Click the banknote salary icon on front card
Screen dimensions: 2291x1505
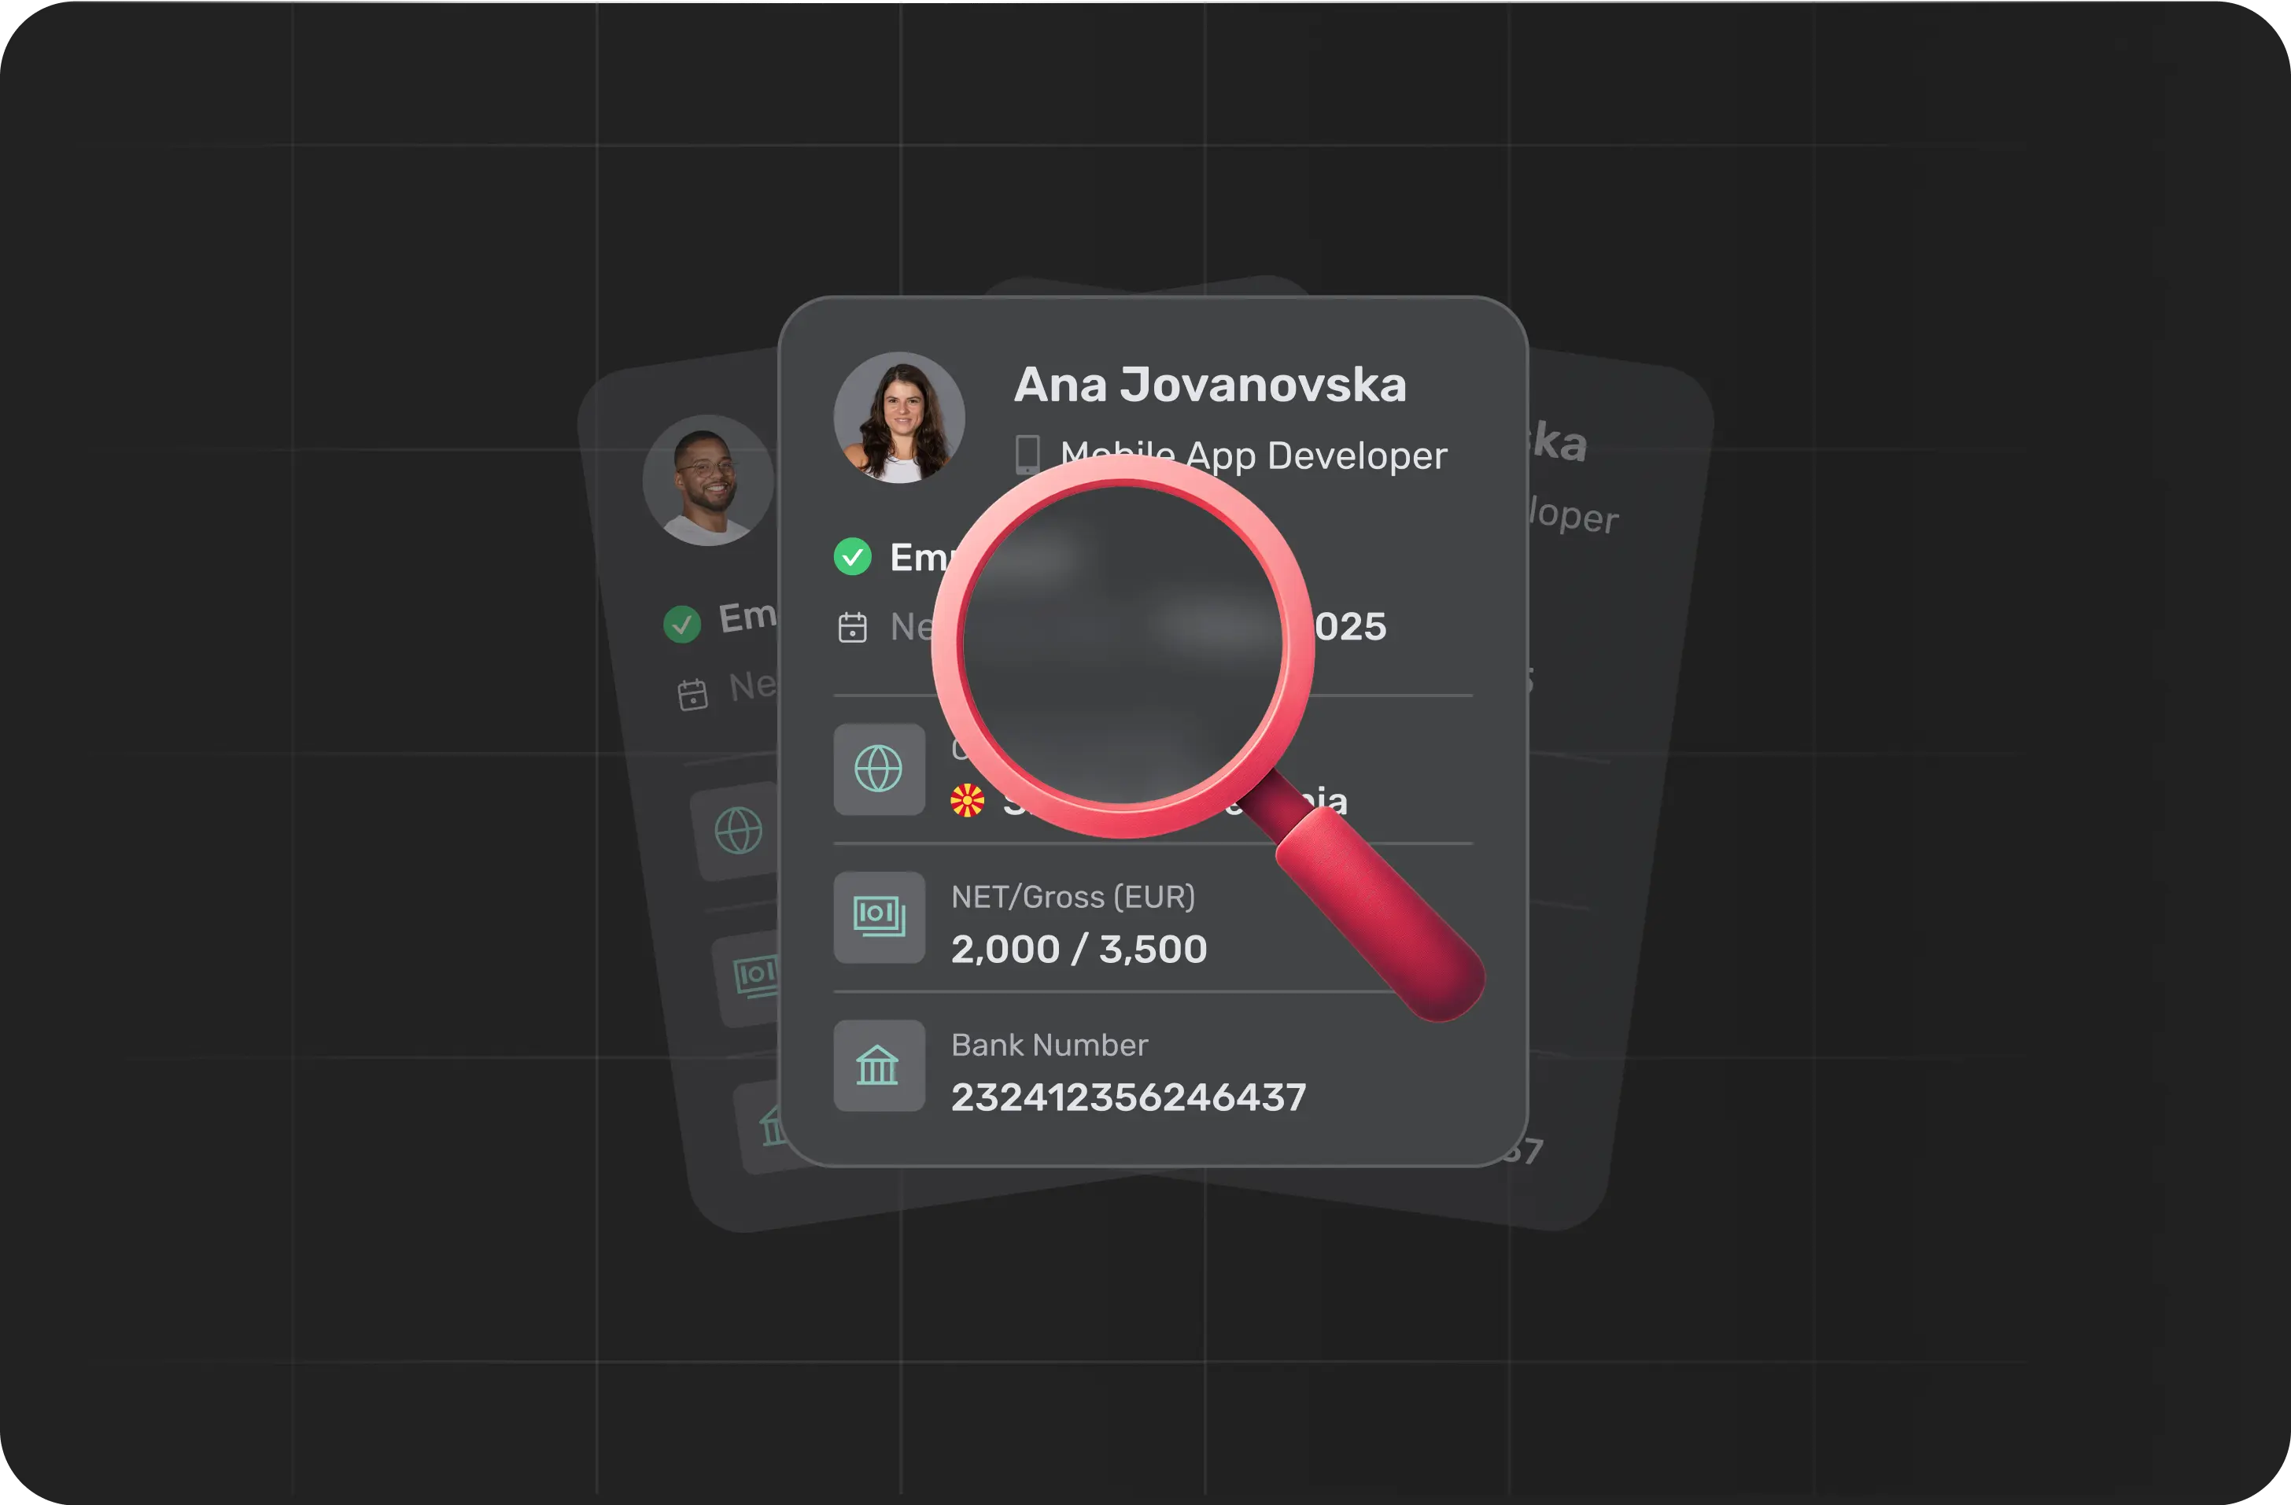(878, 917)
